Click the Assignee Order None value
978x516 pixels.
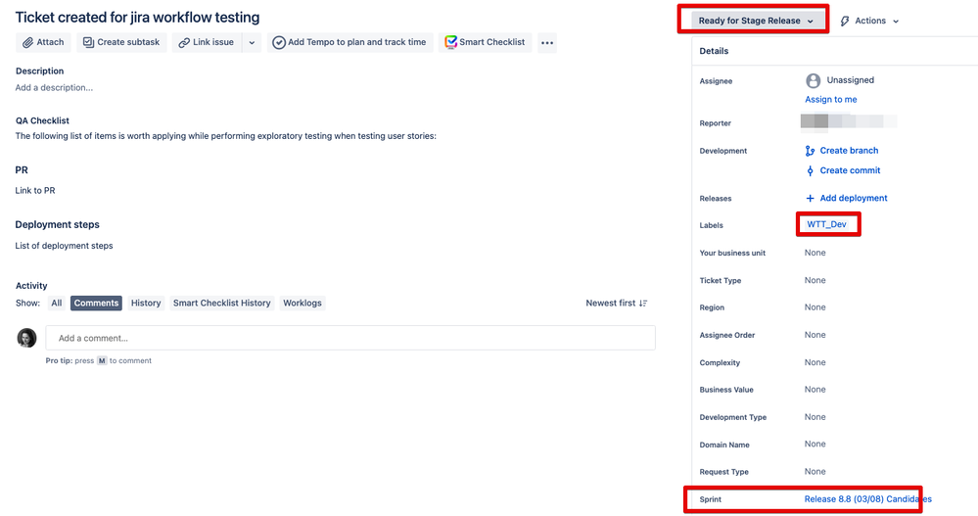[815, 335]
